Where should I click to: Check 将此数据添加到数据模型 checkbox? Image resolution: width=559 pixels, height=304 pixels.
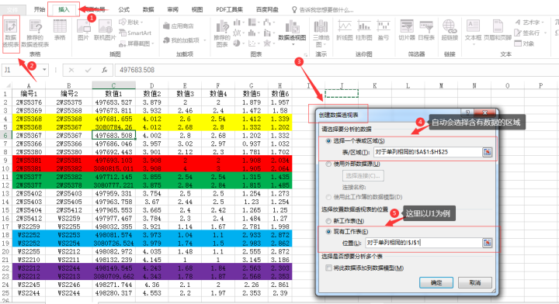point(328,268)
